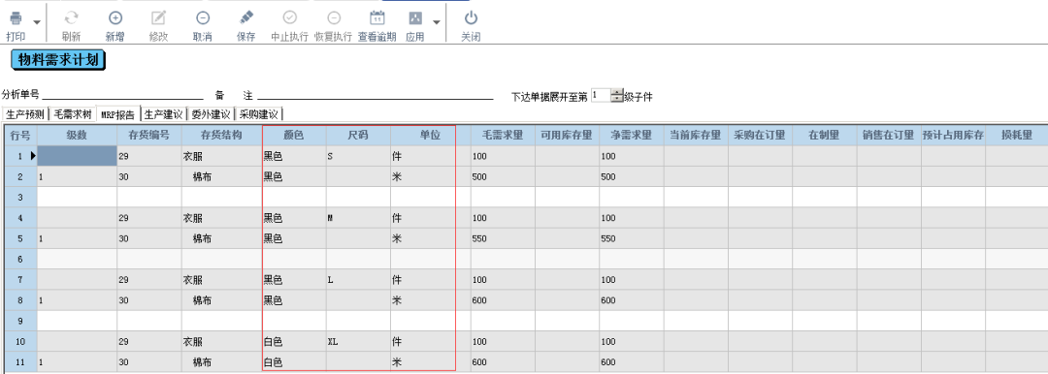Click 棉布 in row 8

point(221,300)
